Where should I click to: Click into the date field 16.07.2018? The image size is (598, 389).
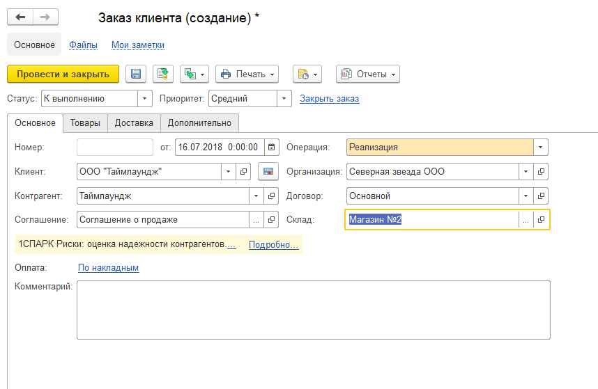pos(220,148)
